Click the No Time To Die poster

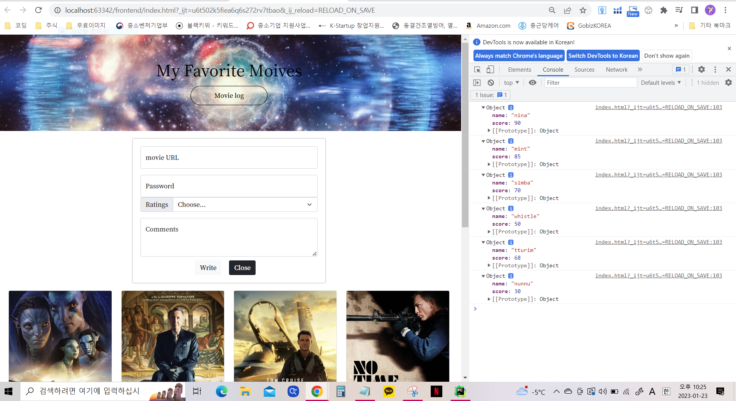tap(398, 336)
